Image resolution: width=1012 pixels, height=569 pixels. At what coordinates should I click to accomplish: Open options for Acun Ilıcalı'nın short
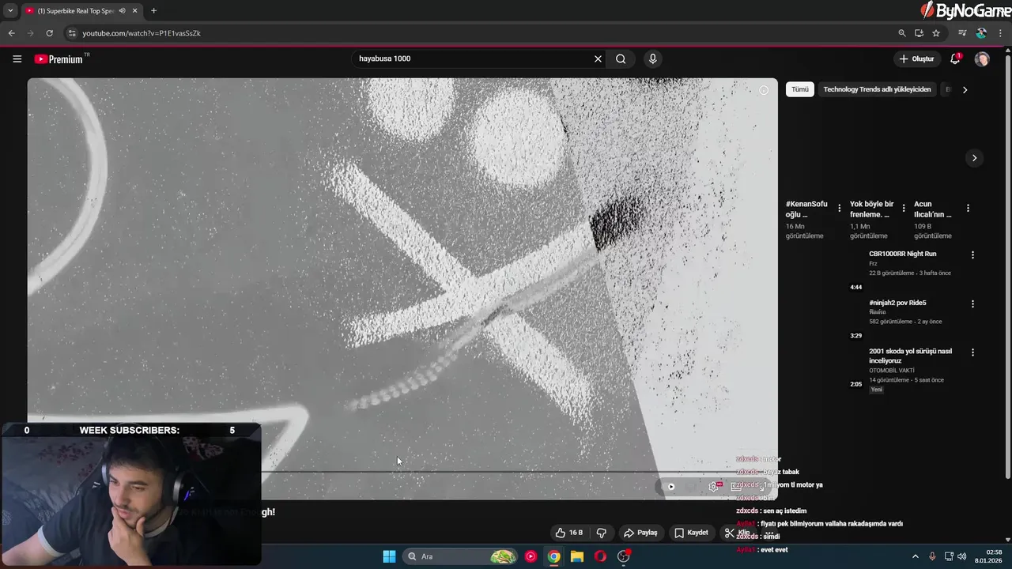[x=968, y=209]
